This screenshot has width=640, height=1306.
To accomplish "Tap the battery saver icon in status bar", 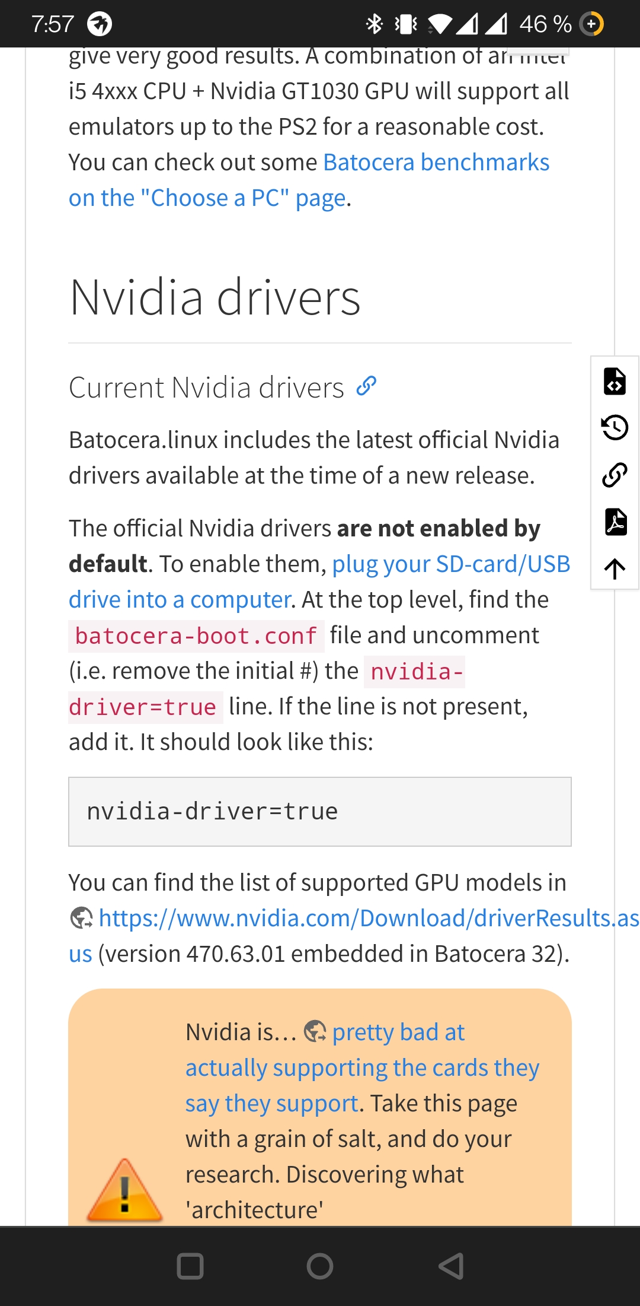I will click(591, 24).
